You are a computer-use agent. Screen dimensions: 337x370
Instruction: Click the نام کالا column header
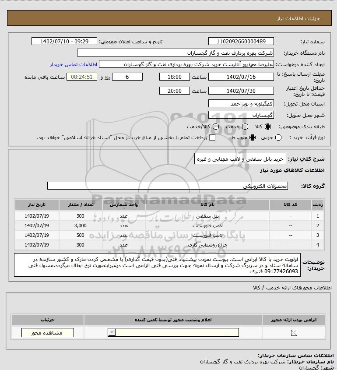click(207, 204)
